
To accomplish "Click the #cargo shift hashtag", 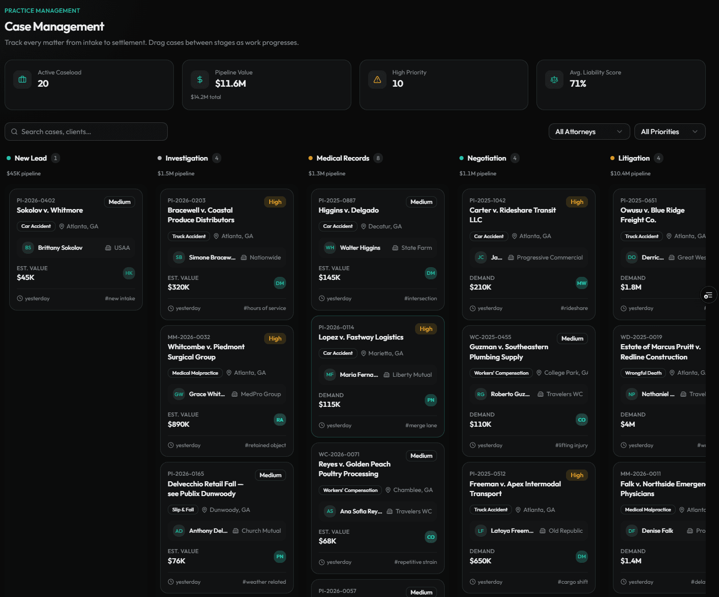I will pos(573,582).
